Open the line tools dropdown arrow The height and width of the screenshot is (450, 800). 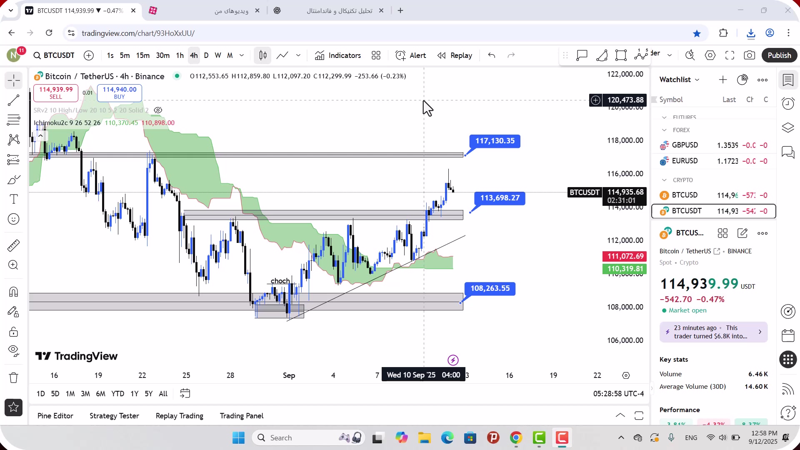coord(298,55)
